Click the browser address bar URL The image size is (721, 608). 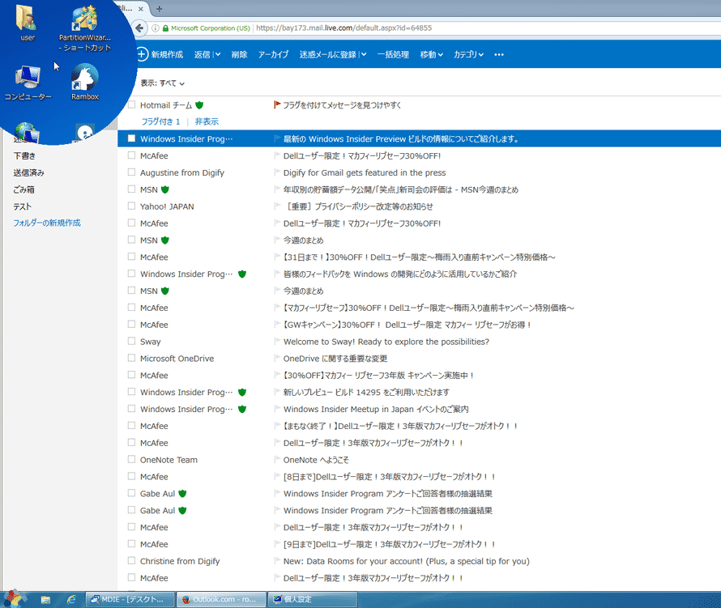344,28
